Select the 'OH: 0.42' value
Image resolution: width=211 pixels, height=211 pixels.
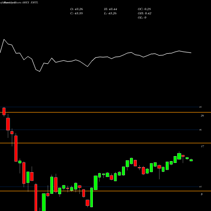click(144, 14)
